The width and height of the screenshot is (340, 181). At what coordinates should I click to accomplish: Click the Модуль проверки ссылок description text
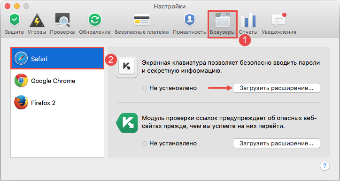tap(229, 122)
